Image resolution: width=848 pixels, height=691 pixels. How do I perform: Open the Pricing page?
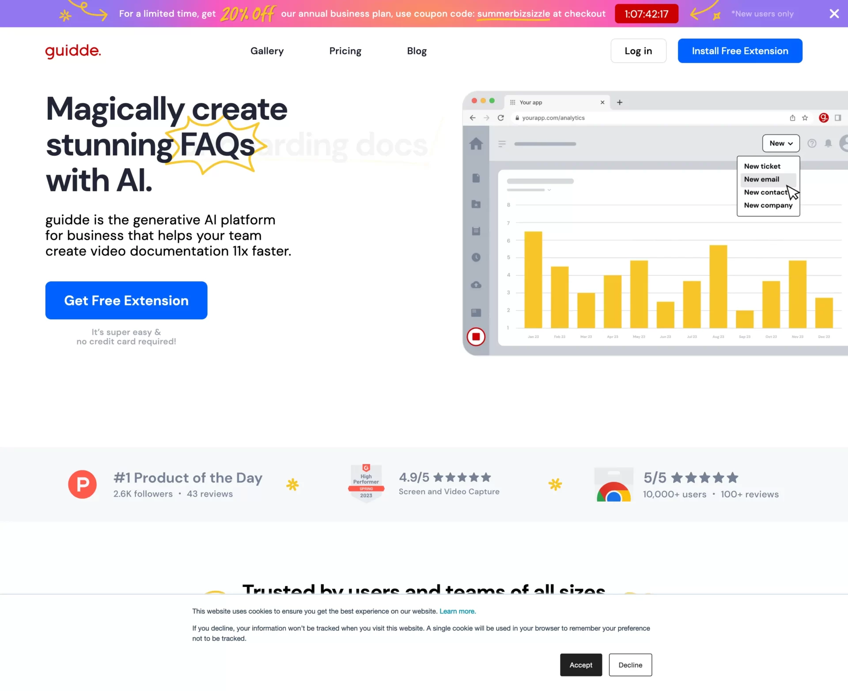point(345,51)
